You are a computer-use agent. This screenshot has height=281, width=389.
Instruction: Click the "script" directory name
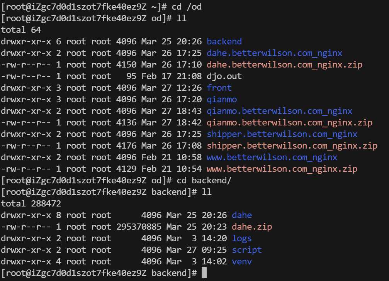[247, 250]
